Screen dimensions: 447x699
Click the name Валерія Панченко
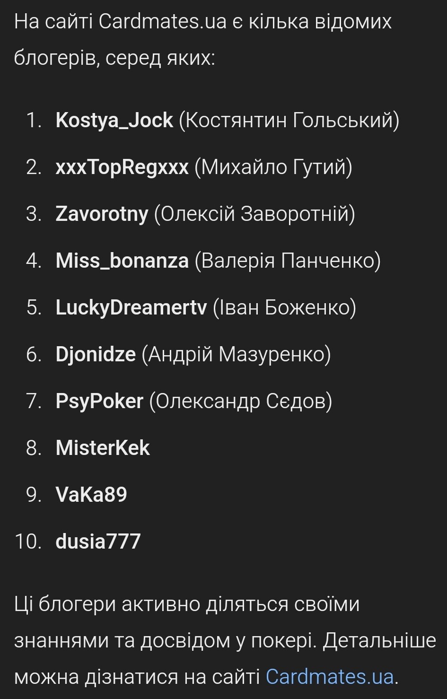point(288,261)
